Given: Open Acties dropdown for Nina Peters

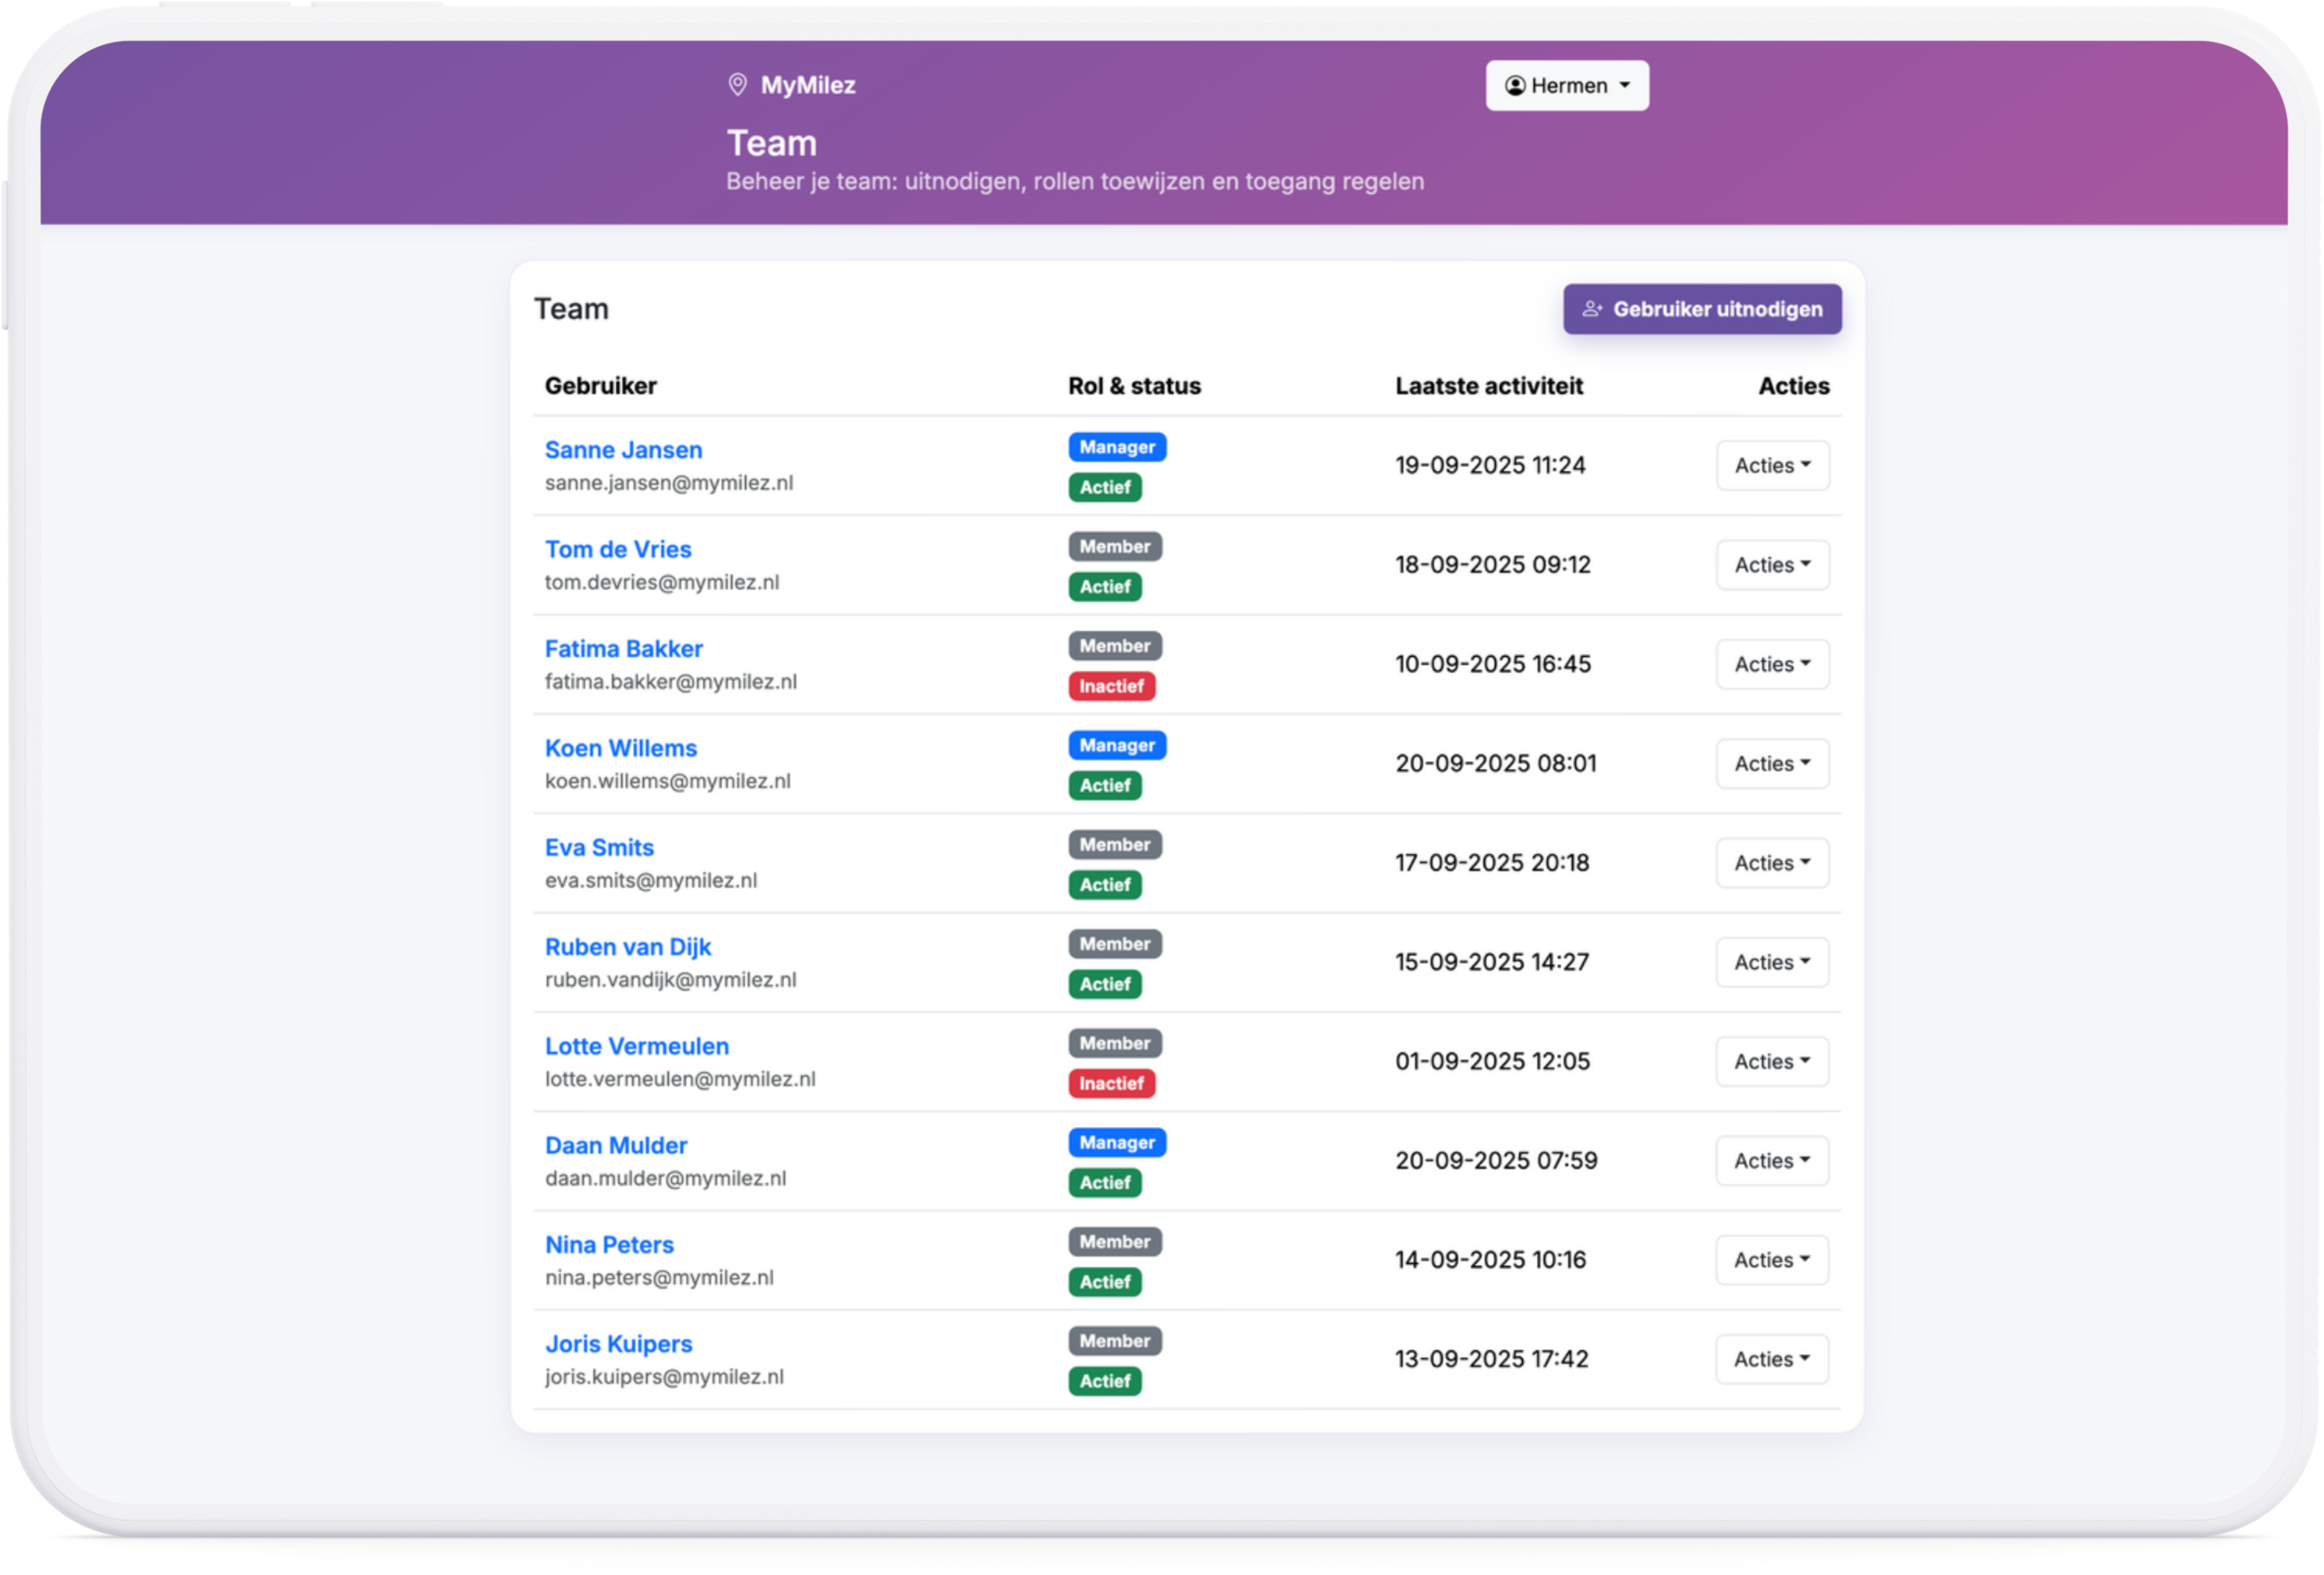Looking at the screenshot, I should click(x=1772, y=1260).
